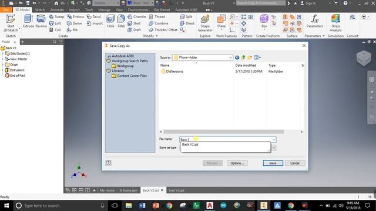Expand Solid Bodies(1) node
The height and width of the screenshot is (211, 376).
2,53
